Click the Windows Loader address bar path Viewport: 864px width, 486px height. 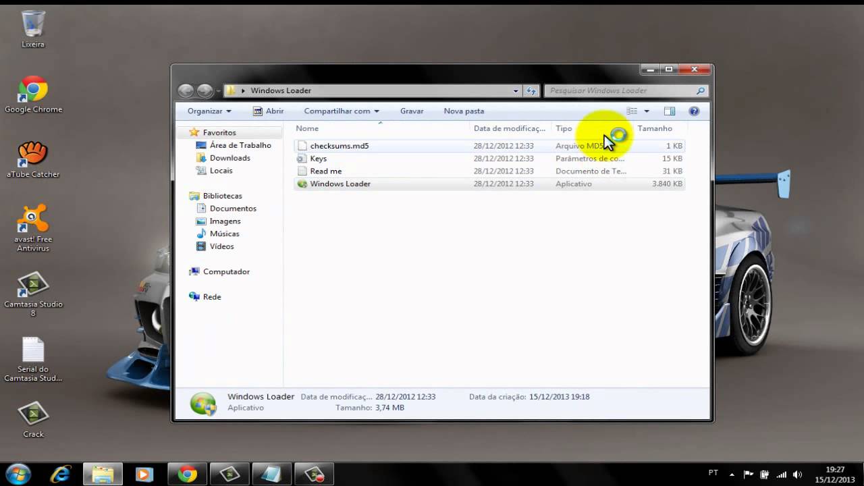[x=281, y=90]
